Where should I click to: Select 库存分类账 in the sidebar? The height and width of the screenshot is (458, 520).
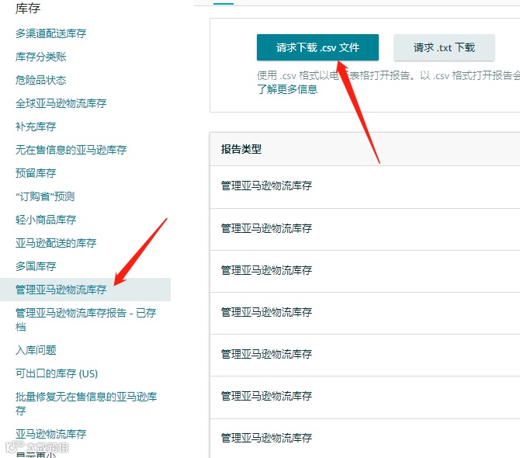(41, 57)
